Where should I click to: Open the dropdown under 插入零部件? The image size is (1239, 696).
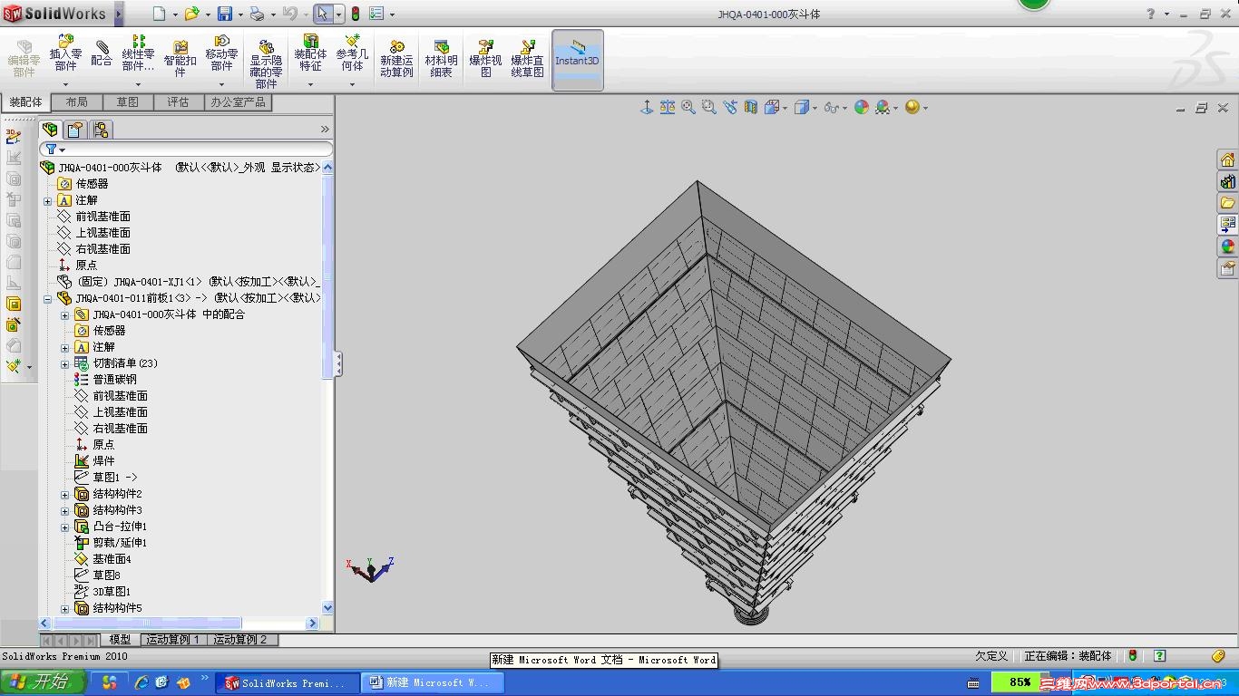pos(65,85)
